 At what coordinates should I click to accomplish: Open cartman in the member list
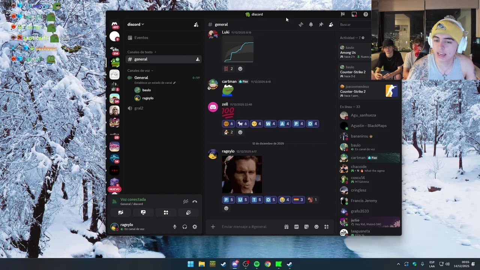(369, 157)
